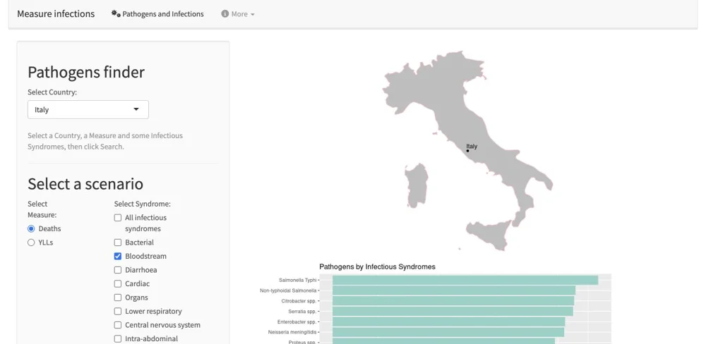Check the Bacterial syndrome checkbox

click(117, 242)
